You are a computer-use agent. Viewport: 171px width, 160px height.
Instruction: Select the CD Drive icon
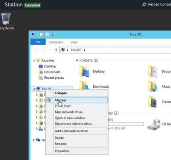[x=154, y=124]
